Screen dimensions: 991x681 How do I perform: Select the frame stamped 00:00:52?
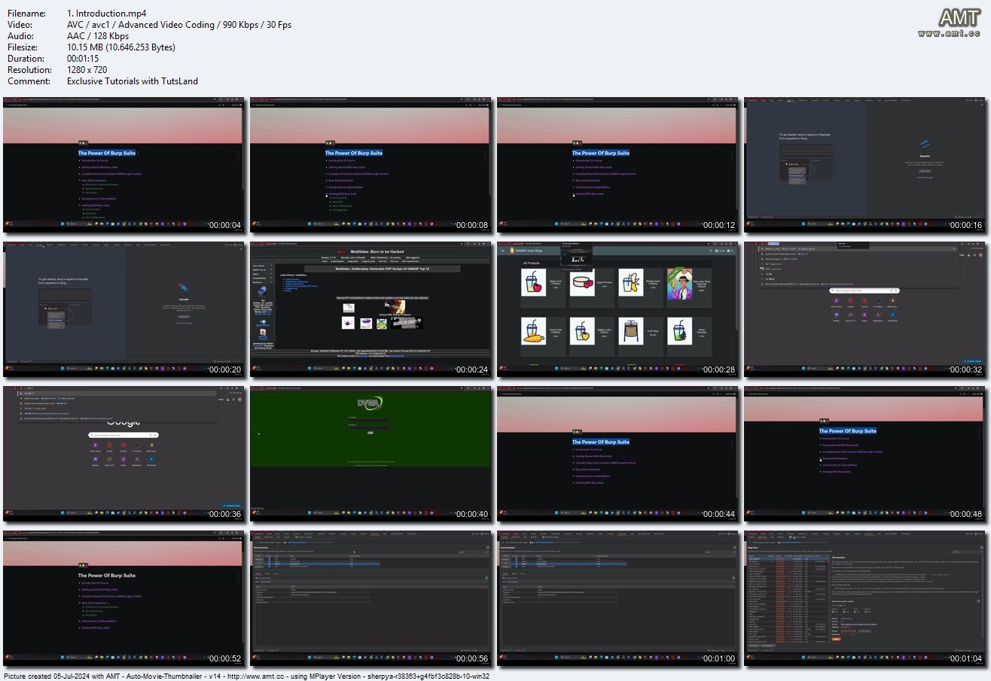[123, 597]
